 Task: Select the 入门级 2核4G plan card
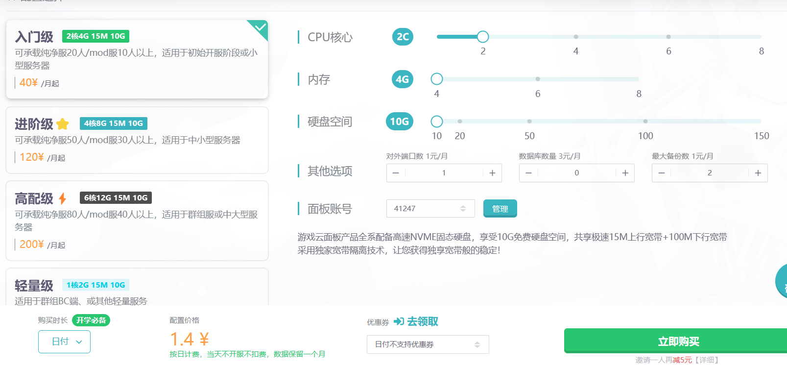pyautogui.click(x=137, y=59)
